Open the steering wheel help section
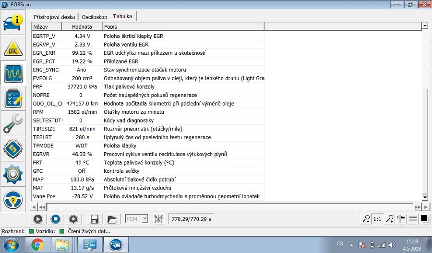Image resolution: width=432 pixels, height=253 pixels. click(x=14, y=199)
